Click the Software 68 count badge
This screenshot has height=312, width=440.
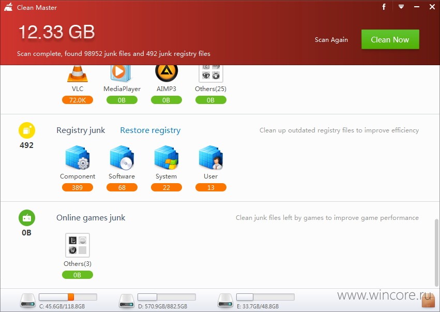click(122, 187)
